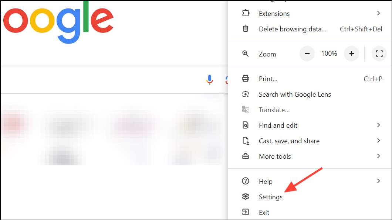
Task: Click the trash icon for Delete browsing data
Action: point(246,29)
